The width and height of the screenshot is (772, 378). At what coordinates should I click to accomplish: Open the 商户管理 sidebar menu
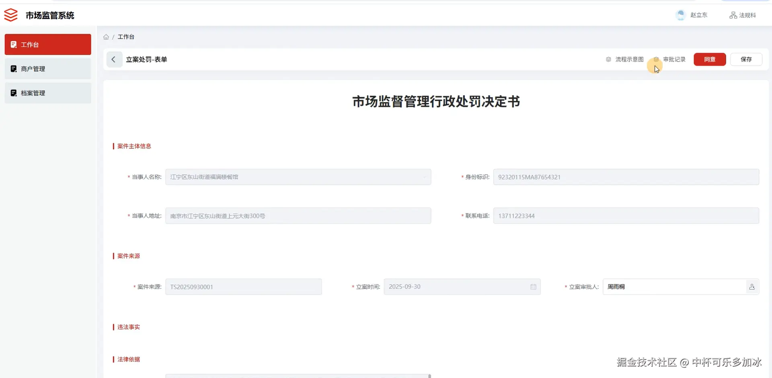pyautogui.click(x=48, y=69)
